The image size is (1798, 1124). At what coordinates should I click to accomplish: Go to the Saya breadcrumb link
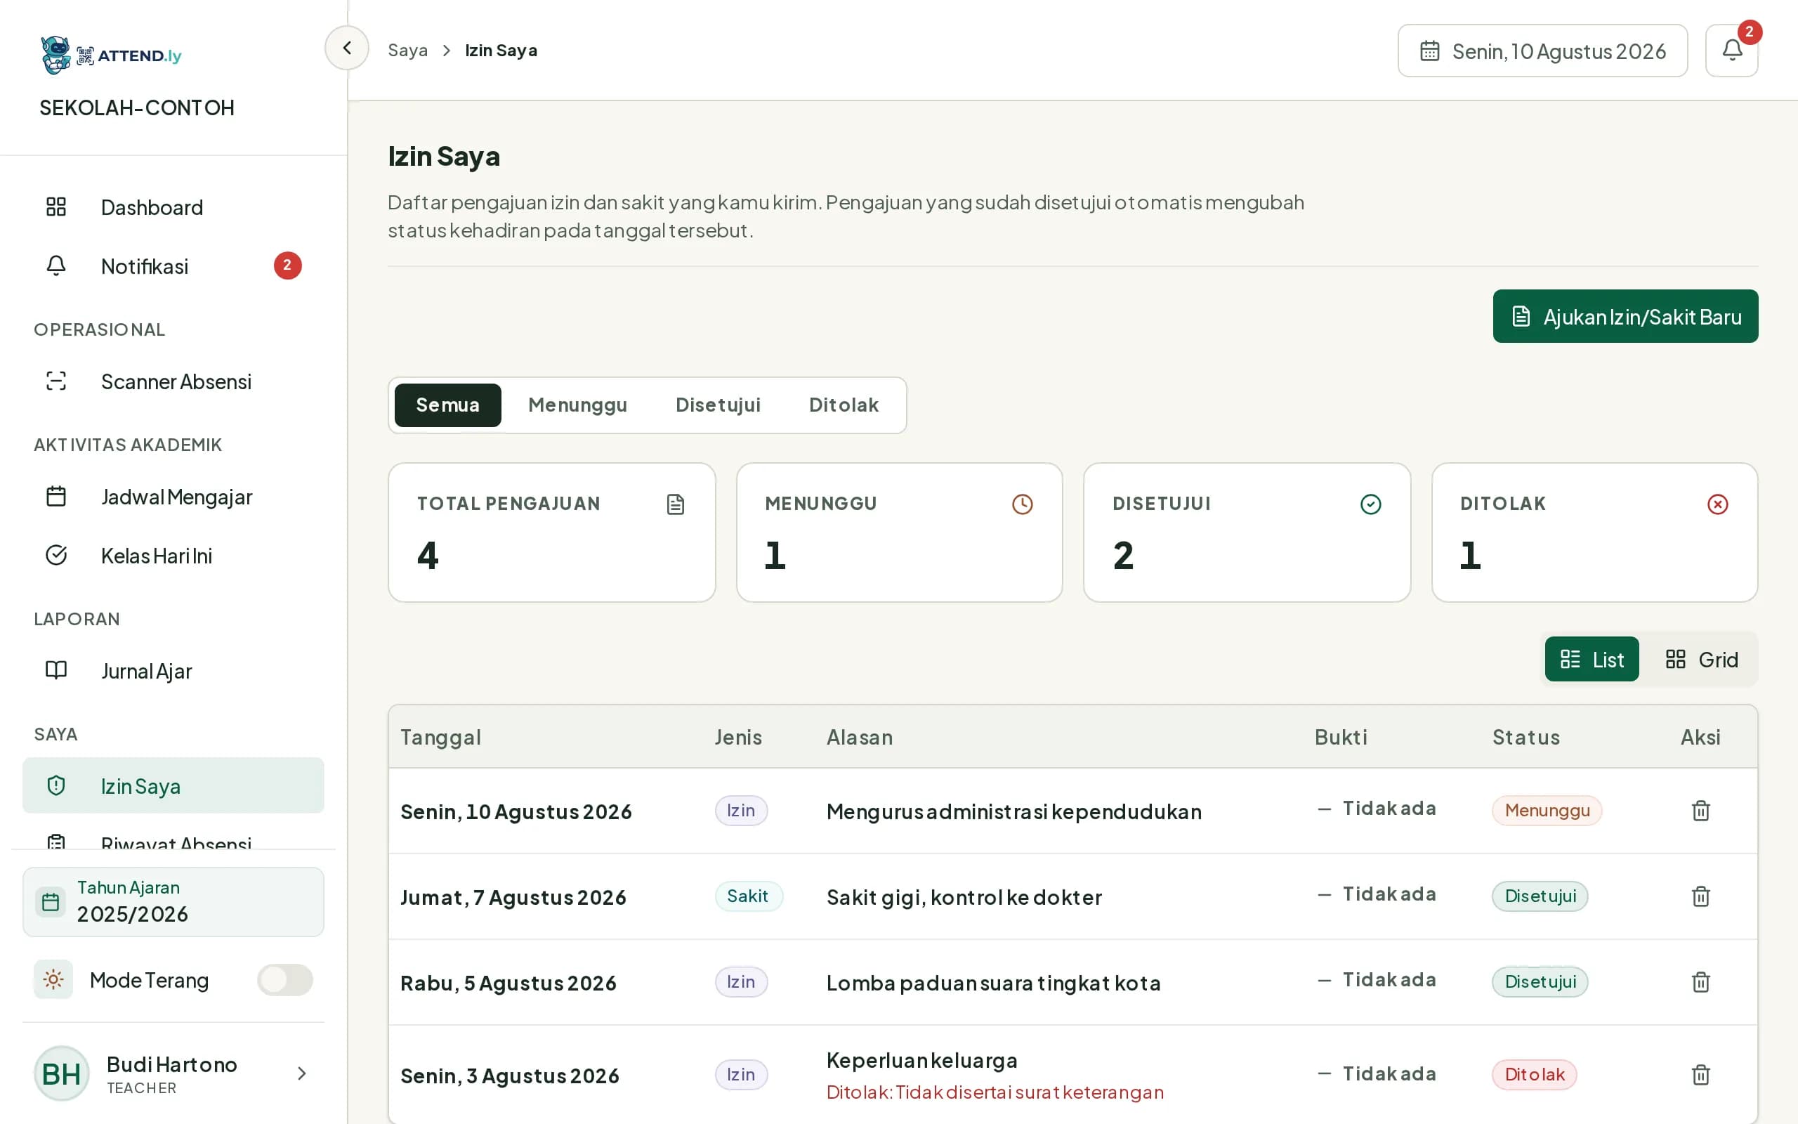click(x=408, y=51)
